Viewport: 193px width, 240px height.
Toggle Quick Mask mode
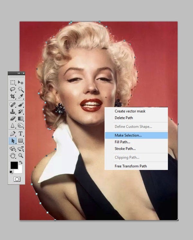tap(17, 179)
